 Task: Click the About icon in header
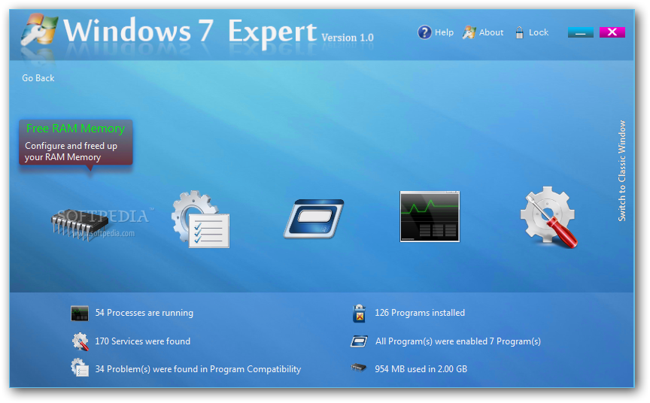[x=469, y=32]
